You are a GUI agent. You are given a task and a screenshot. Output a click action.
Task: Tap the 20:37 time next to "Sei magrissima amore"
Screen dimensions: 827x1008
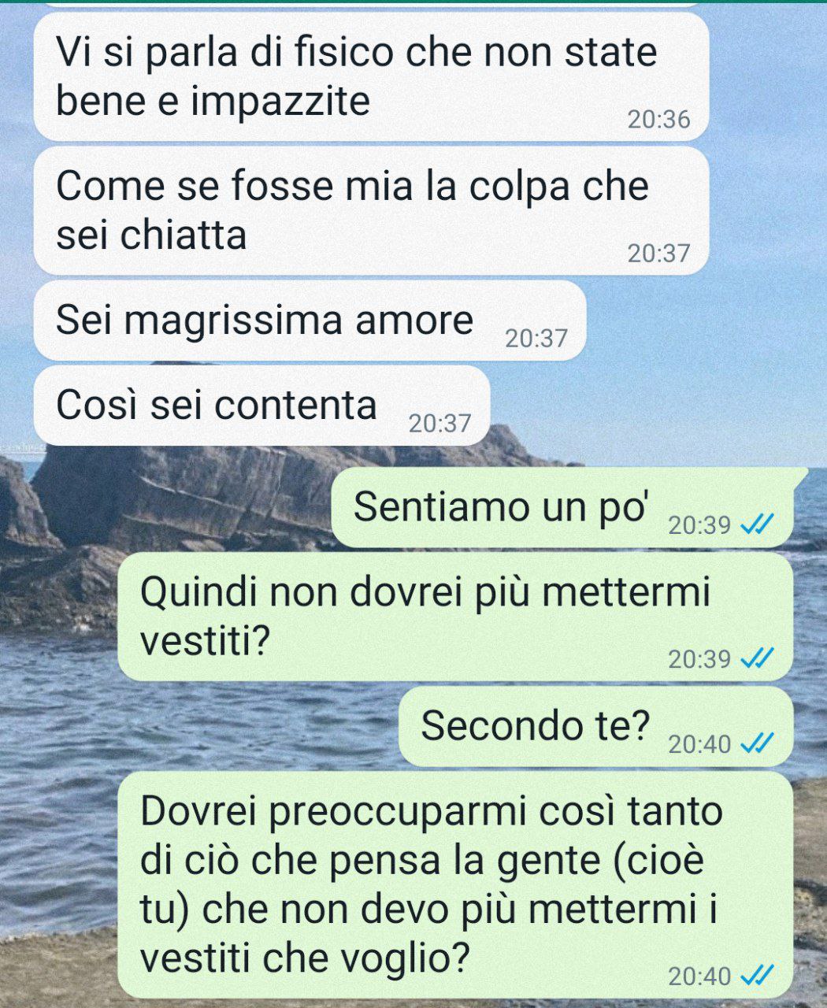[x=536, y=339]
